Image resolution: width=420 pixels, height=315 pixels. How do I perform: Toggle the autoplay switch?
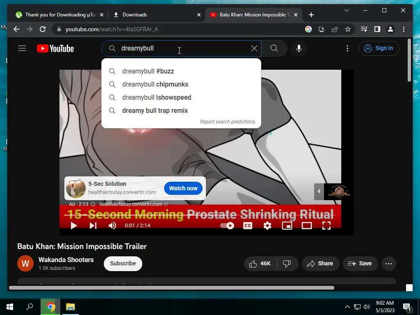coord(227,226)
